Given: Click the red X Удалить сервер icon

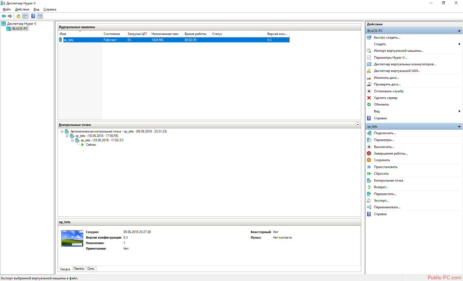Looking at the screenshot, I should 369,98.
